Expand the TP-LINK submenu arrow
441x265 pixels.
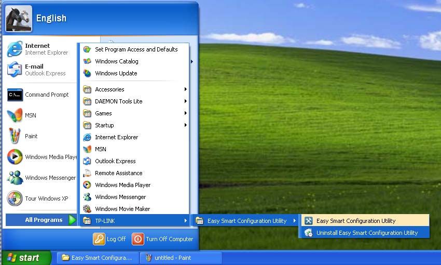(x=186, y=221)
